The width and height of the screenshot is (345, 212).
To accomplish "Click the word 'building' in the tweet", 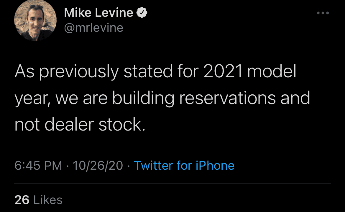I will pyautogui.click(x=143, y=98).
